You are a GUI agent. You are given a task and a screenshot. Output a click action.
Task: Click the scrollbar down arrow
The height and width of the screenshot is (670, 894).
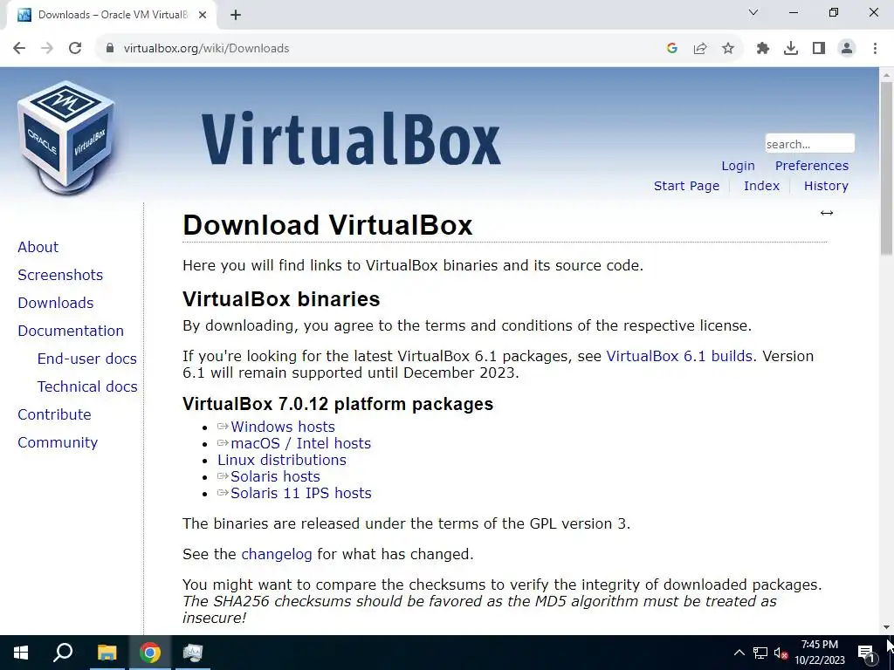coord(887,628)
